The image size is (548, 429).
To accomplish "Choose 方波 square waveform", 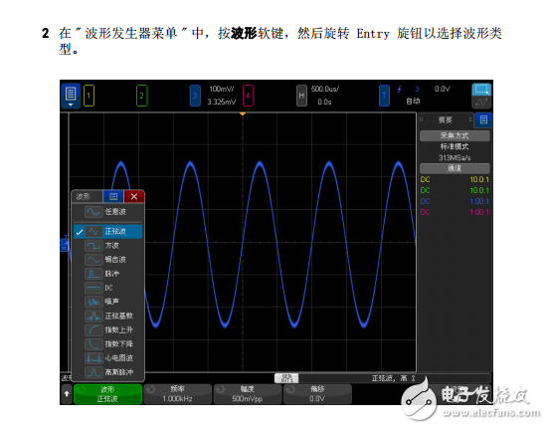I will pos(108,246).
